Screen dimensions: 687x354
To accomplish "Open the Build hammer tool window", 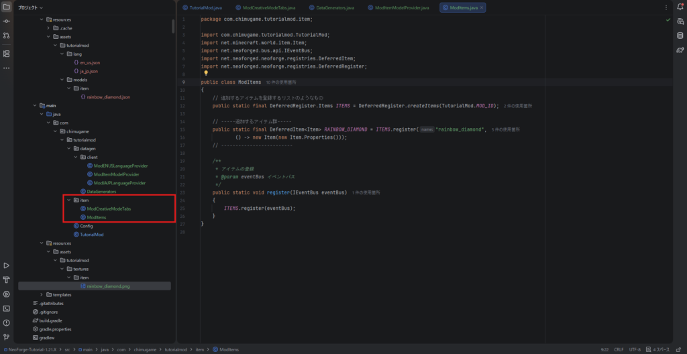I will pyautogui.click(x=6, y=280).
